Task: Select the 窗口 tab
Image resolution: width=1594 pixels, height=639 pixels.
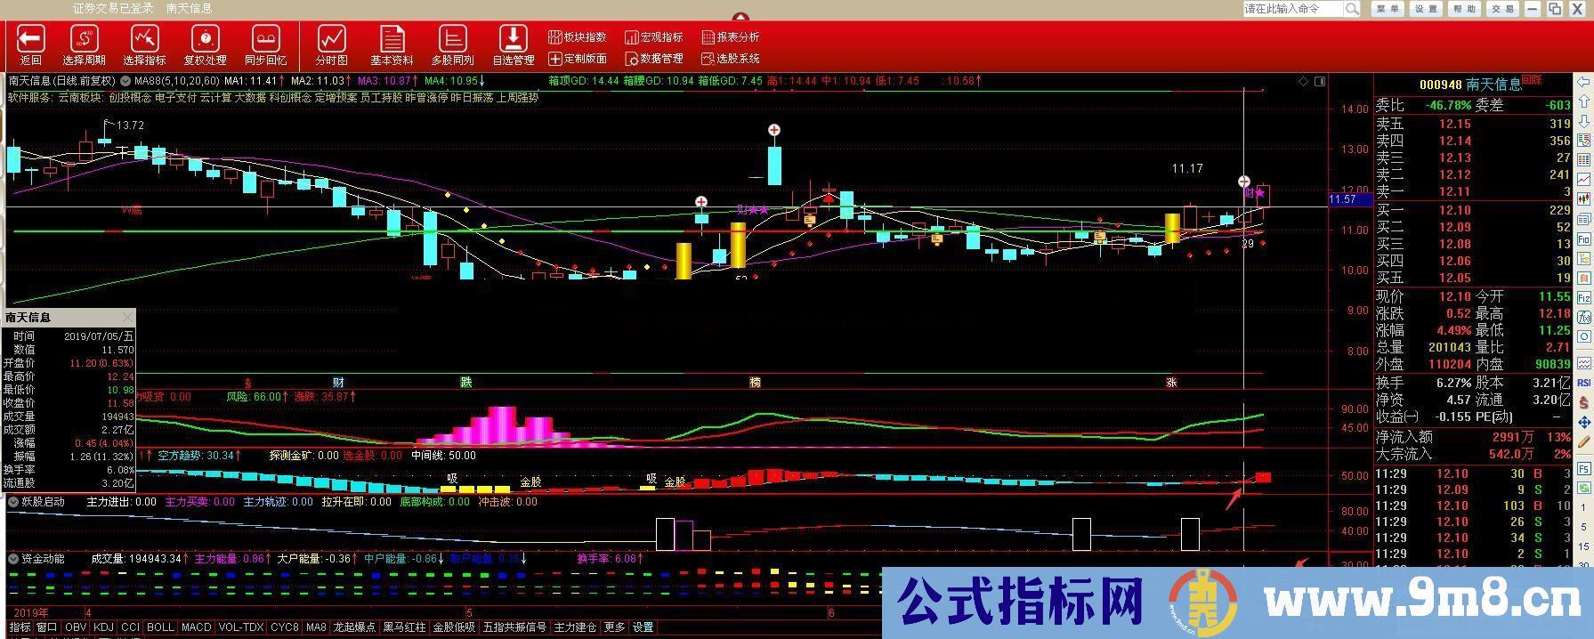Action: (47, 627)
